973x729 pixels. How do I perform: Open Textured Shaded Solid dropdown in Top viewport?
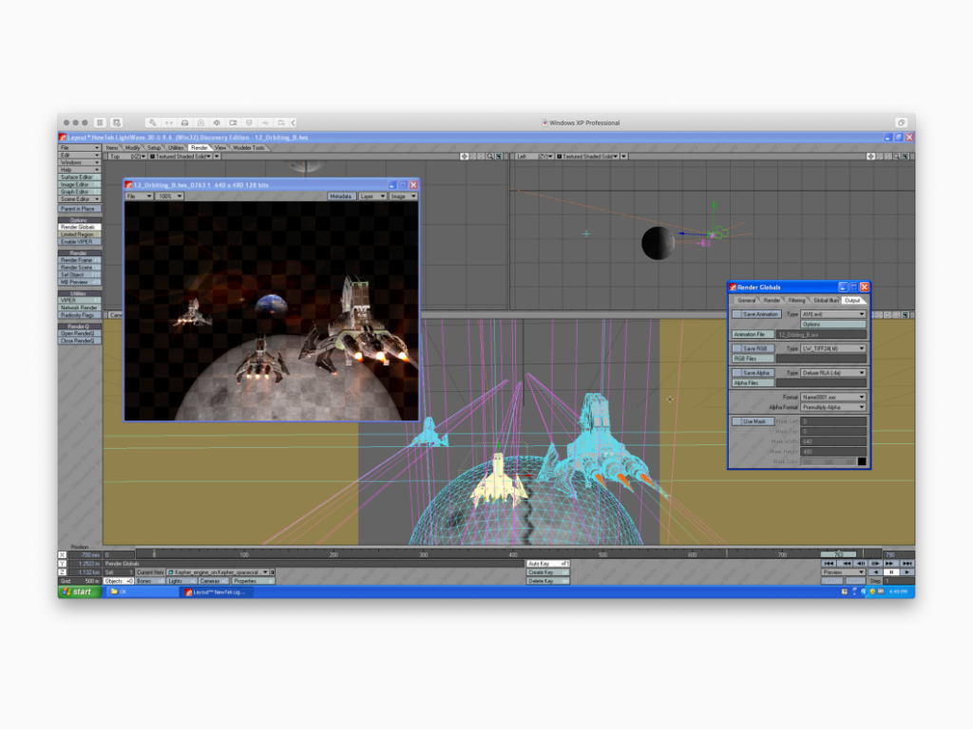[x=181, y=157]
